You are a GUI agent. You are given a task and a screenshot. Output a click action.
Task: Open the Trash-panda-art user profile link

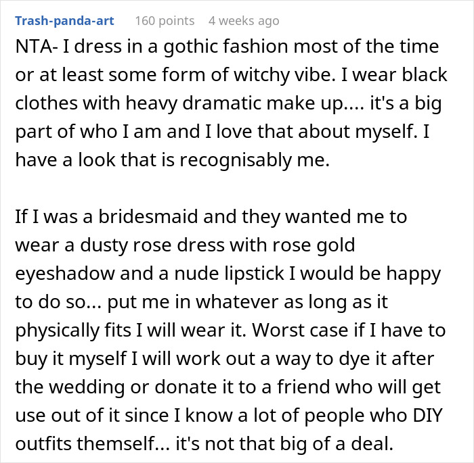tap(65, 21)
